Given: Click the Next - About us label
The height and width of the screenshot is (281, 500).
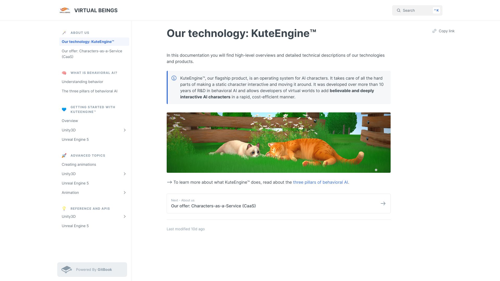Looking at the screenshot, I should tap(183, 200).
